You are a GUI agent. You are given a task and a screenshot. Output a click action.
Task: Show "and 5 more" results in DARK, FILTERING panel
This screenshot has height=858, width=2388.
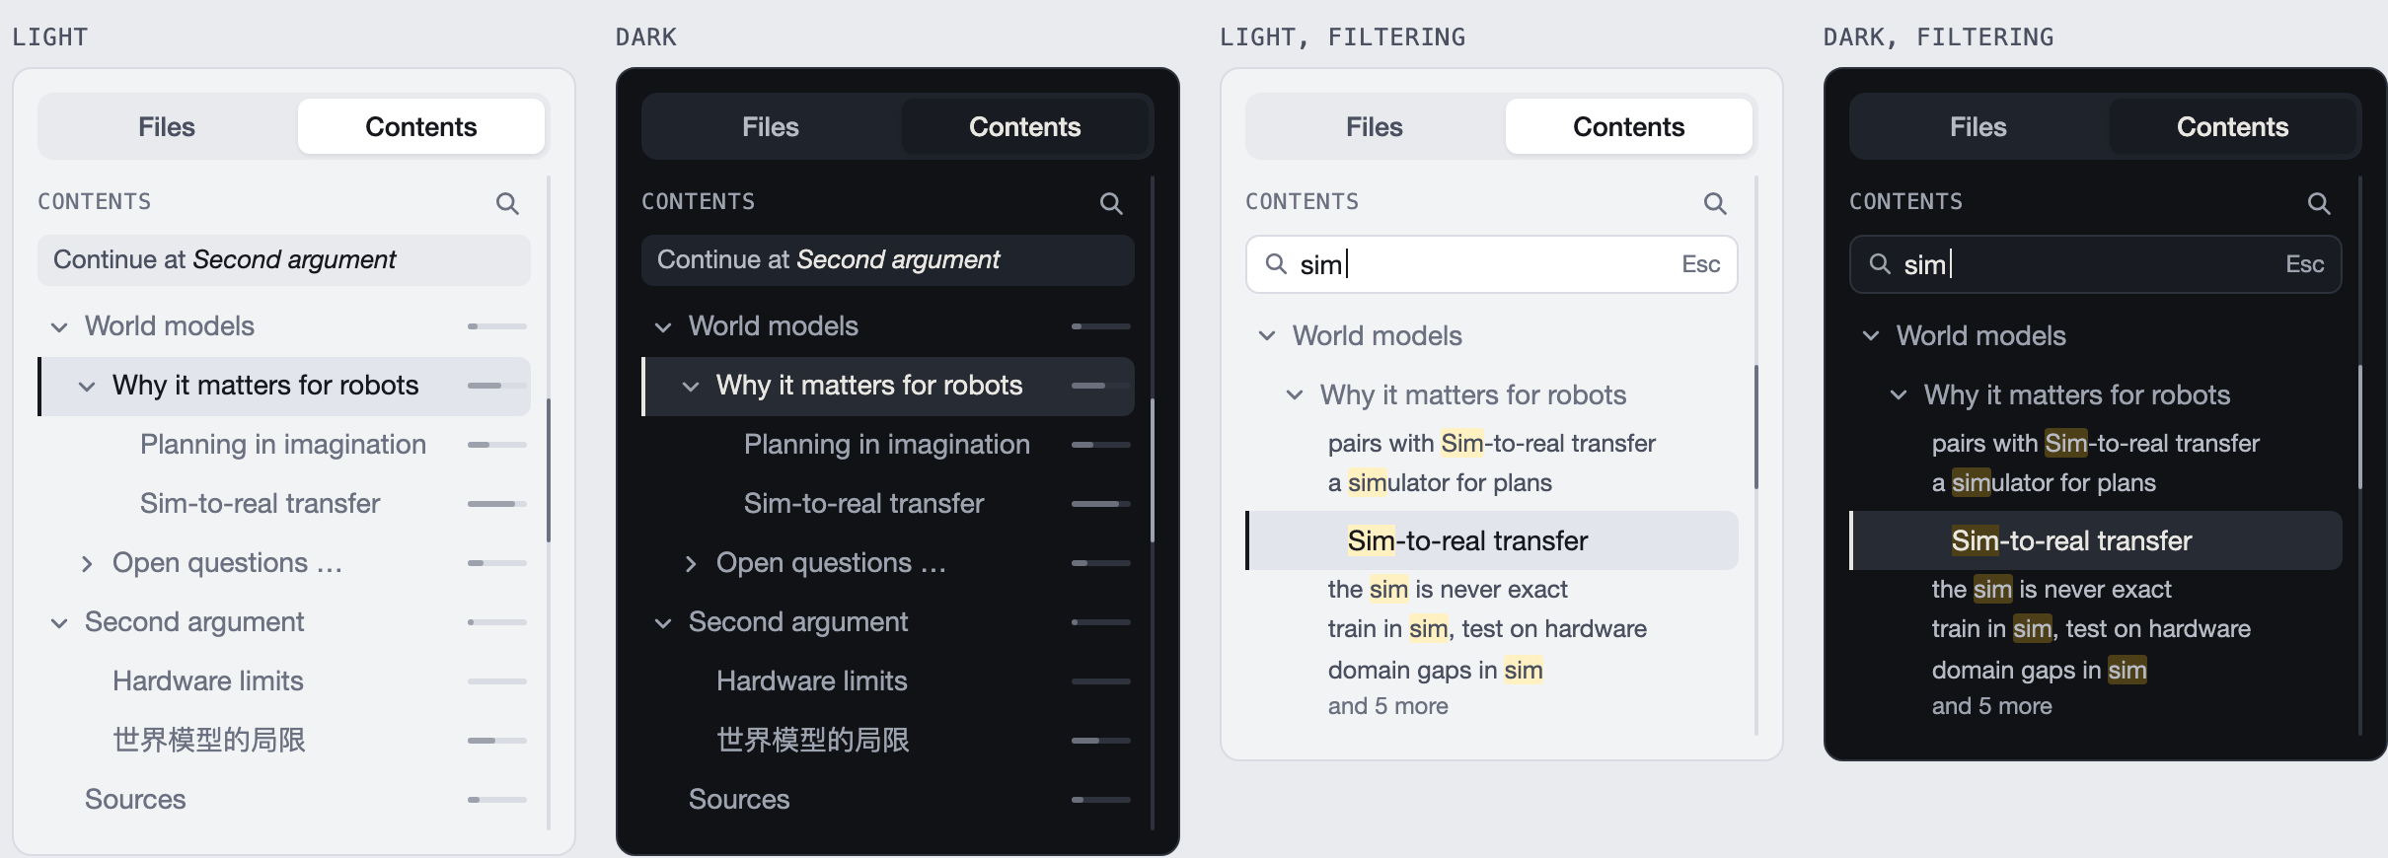pyautogui.click(x=1991, y=706)
